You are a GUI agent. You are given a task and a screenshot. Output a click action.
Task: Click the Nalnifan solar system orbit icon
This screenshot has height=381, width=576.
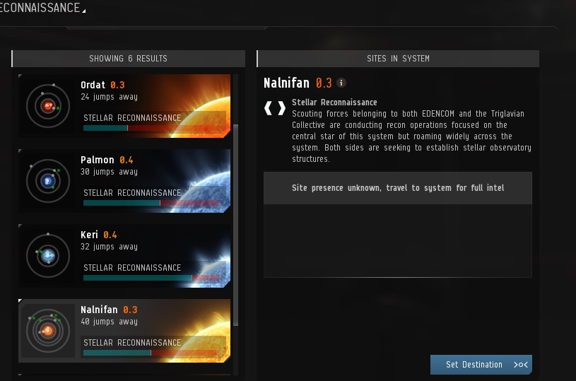[x=48, y=331]
